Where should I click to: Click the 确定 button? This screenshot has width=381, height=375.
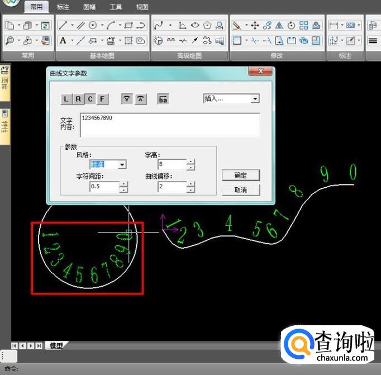click(x=241, y=175)
